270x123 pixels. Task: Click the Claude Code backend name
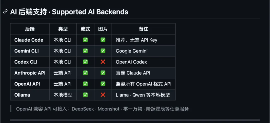(29, 40)
